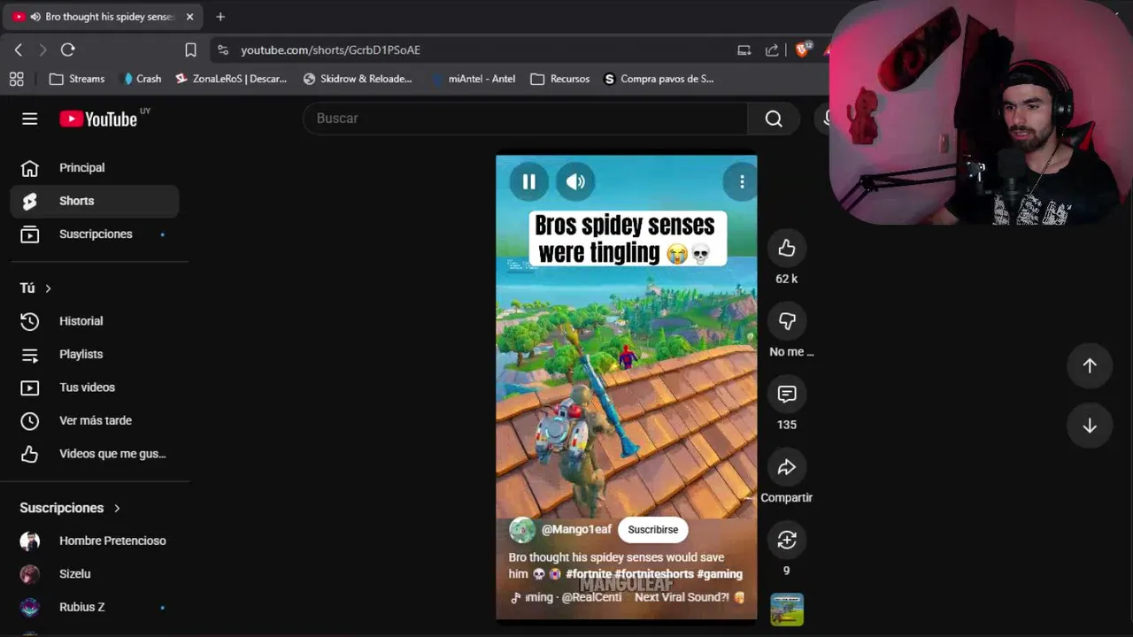
Task: Bookmark this page icon
Action: 190,50
